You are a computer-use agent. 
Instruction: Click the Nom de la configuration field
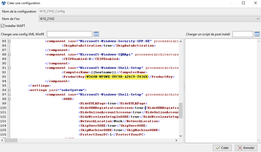point(105,11)
